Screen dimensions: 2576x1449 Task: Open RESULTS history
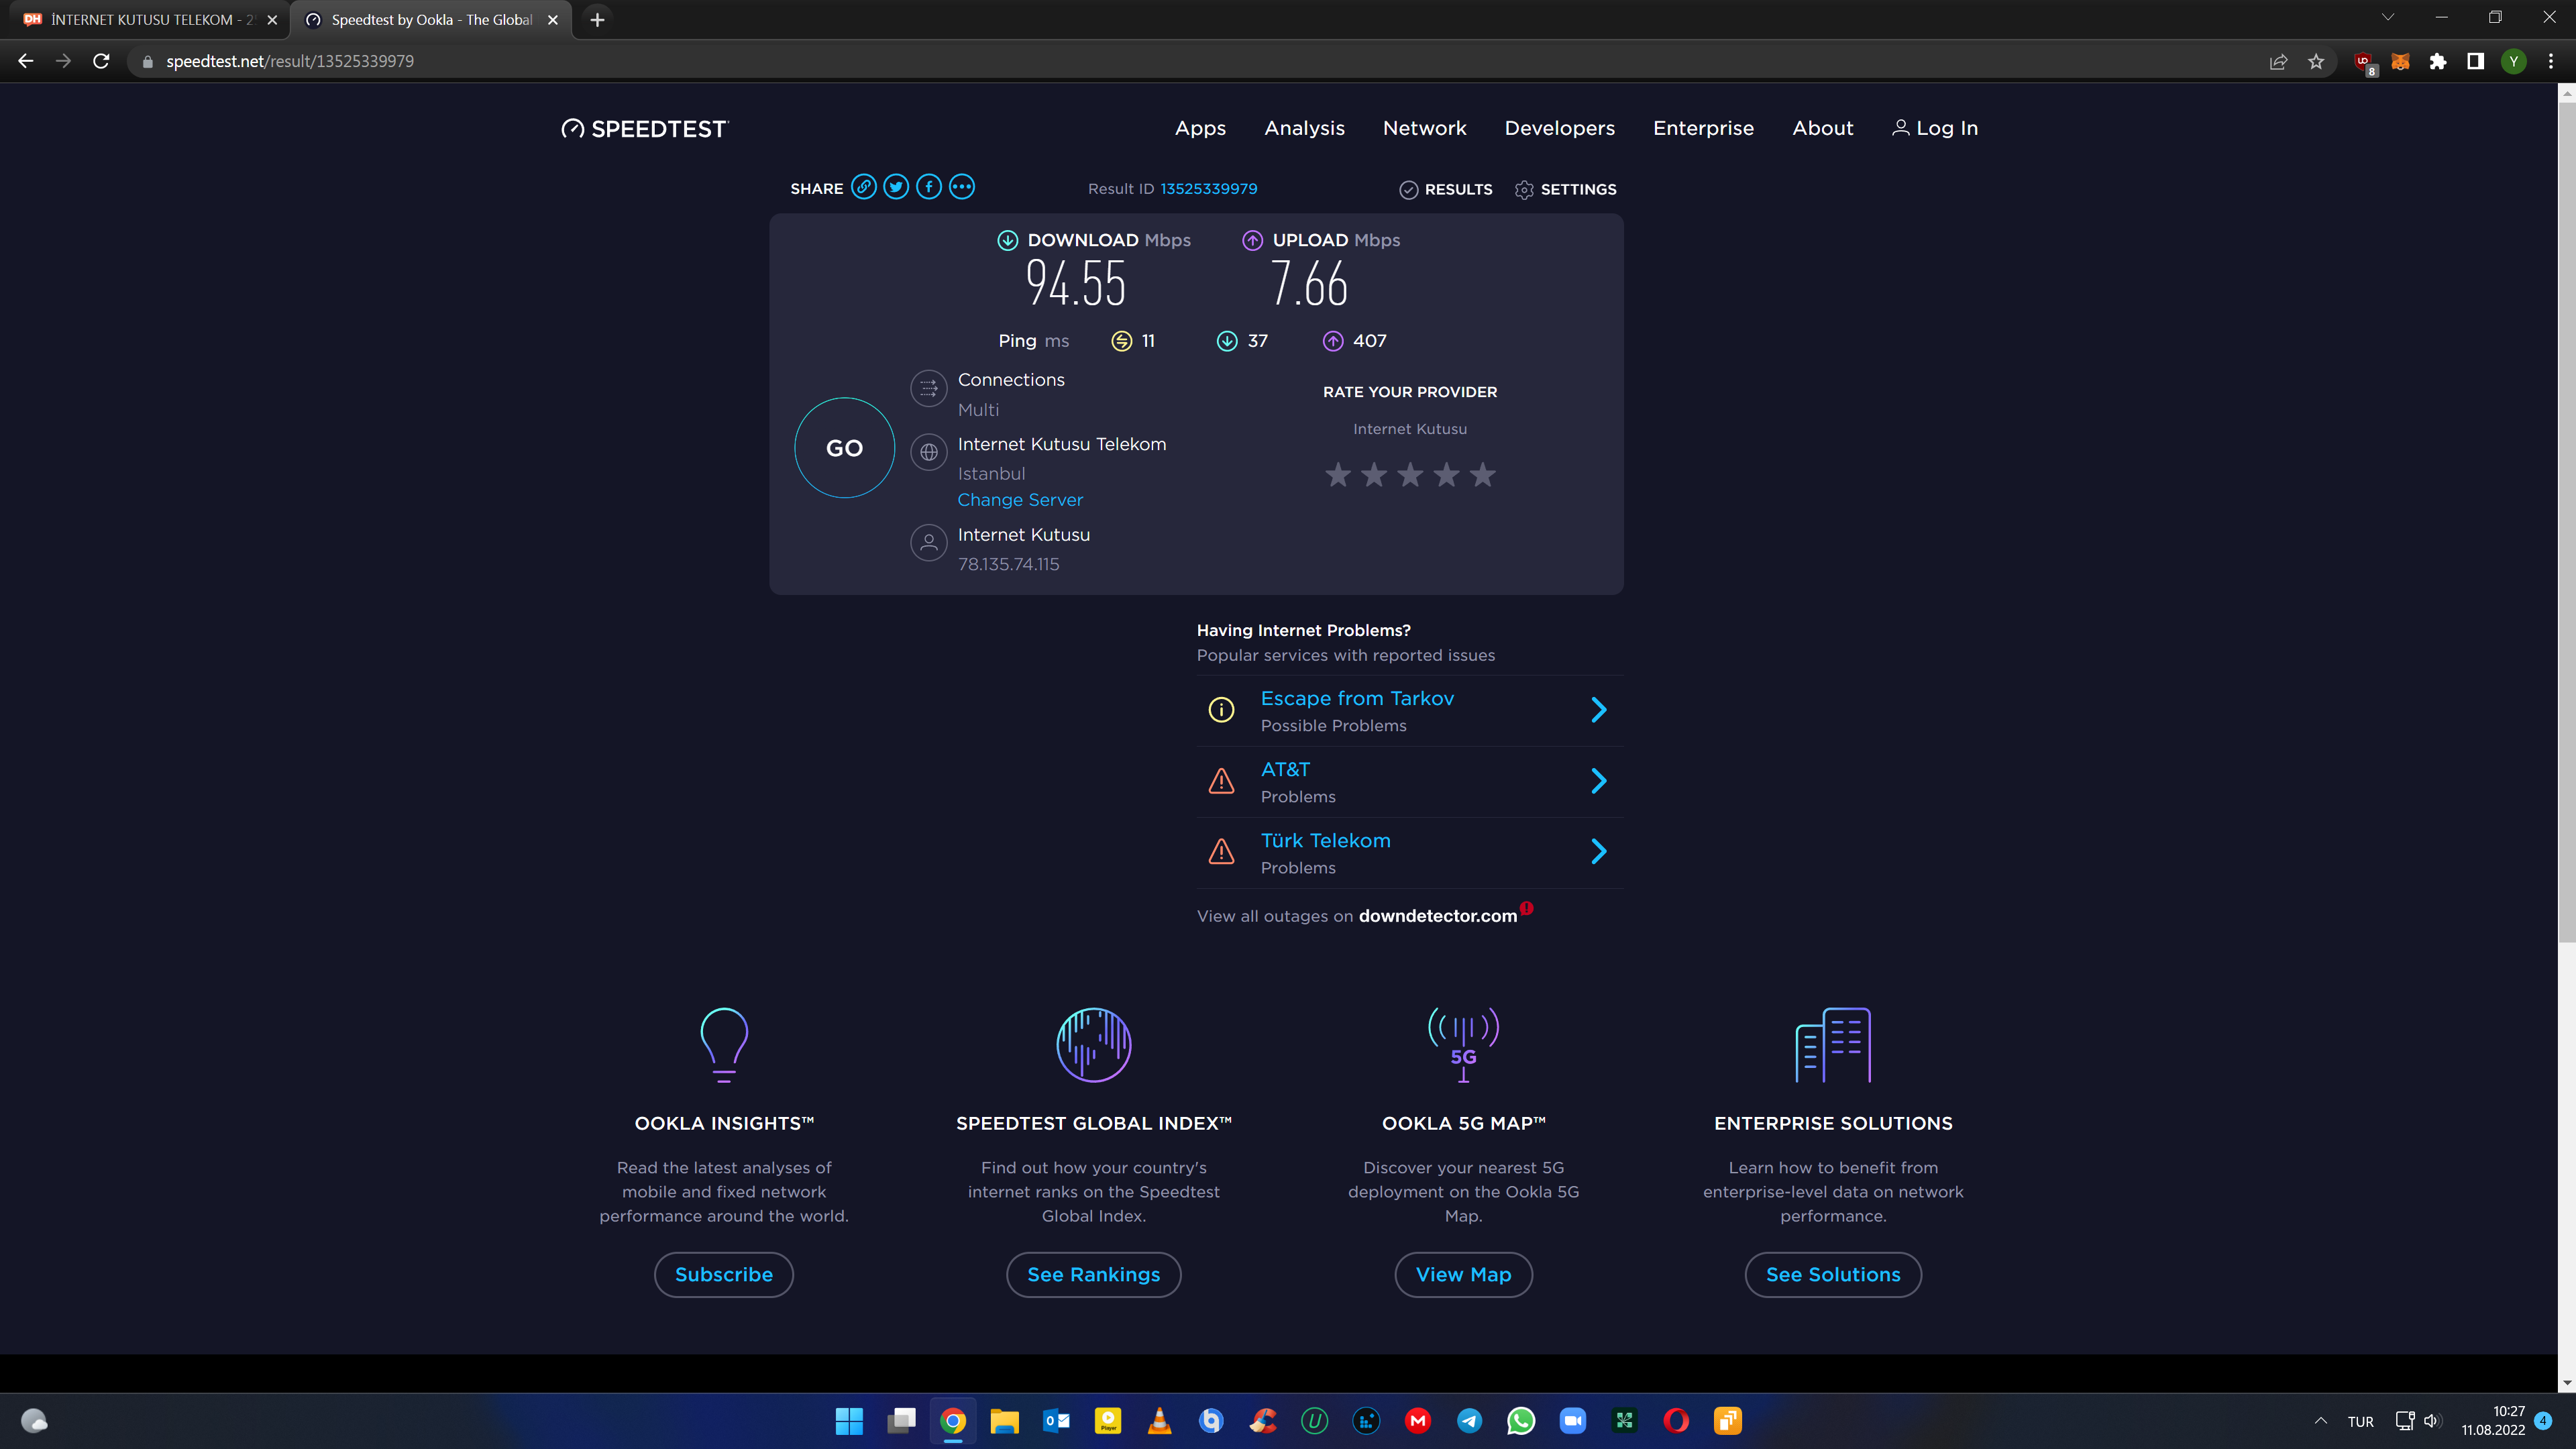[x=1446, y=189]
